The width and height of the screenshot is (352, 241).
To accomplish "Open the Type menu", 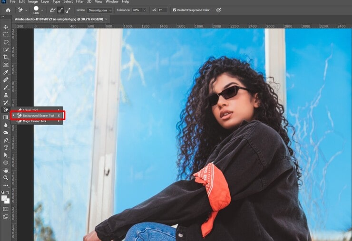I will pyautogui.click(x=56, y=1).
